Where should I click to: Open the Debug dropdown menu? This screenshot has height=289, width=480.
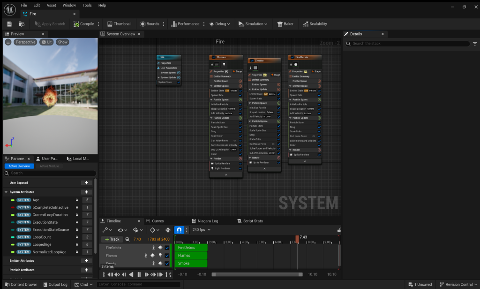tap(219, 24)
